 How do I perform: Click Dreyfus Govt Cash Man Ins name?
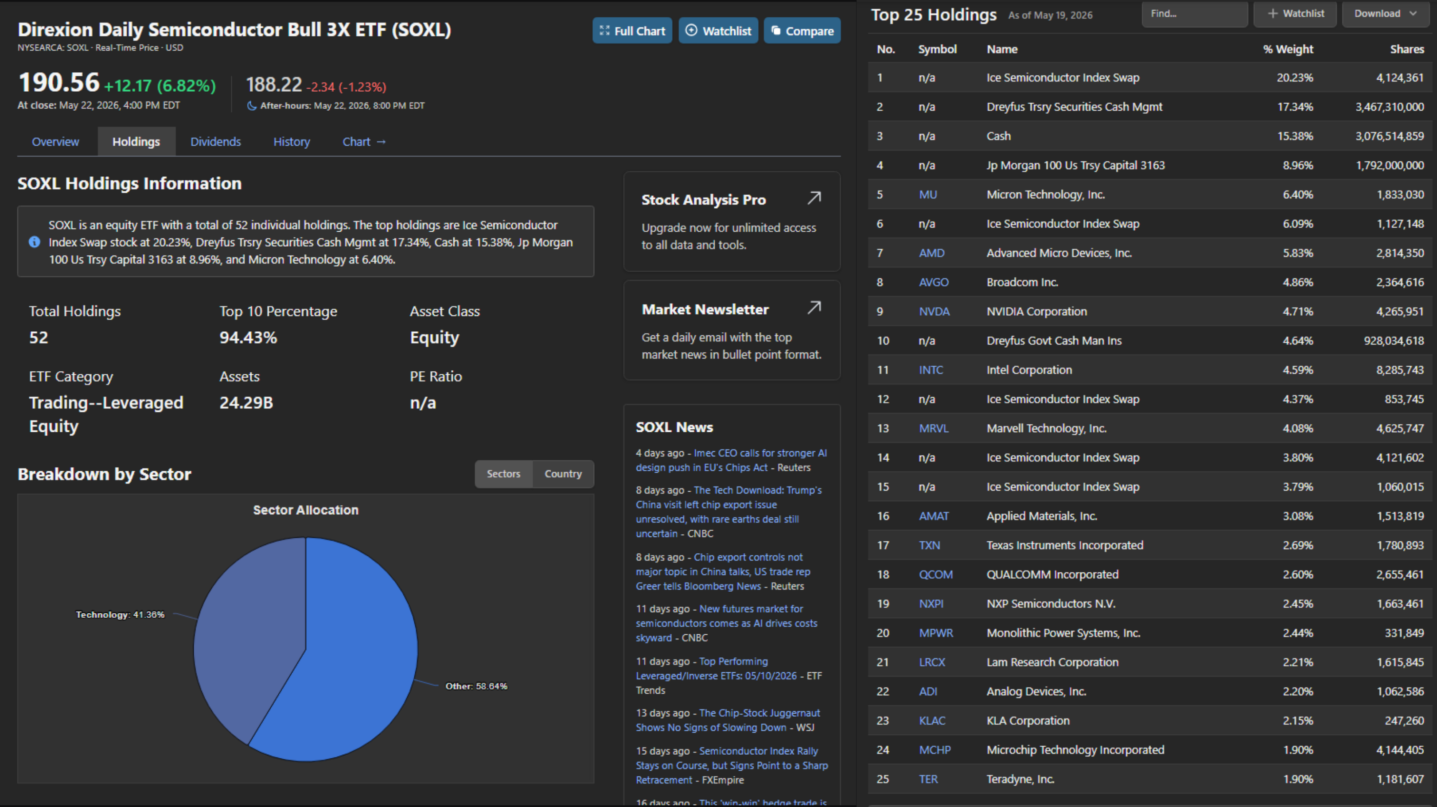tap(1054, 341)
